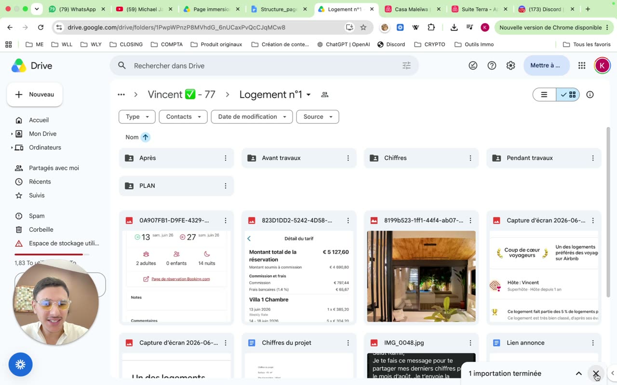This screenshot has height=385, width=617.
Task: Open the CLOSING bookmark folder
Action: (126, 44)
